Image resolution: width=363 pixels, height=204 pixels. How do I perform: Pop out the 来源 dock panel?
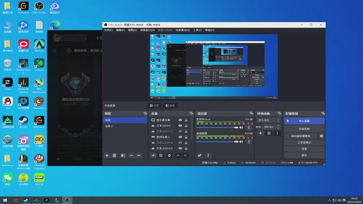pos(191,113)
